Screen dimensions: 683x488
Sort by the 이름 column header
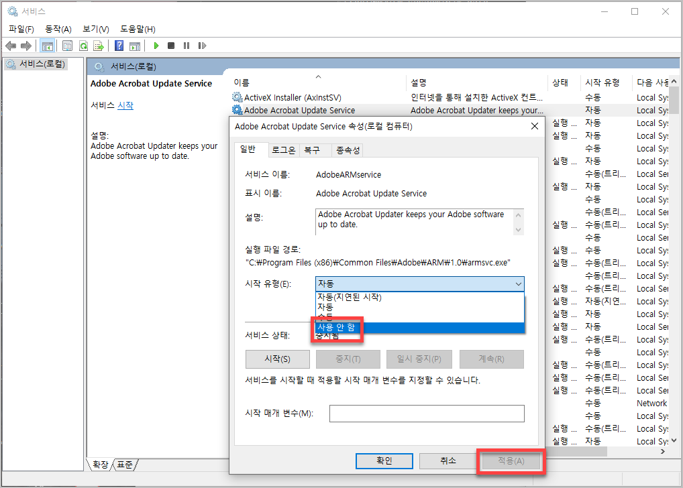(x=318, y=82)
